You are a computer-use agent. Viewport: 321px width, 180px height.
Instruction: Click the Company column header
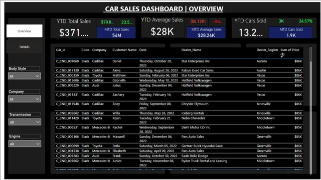(x=99, y=50)
